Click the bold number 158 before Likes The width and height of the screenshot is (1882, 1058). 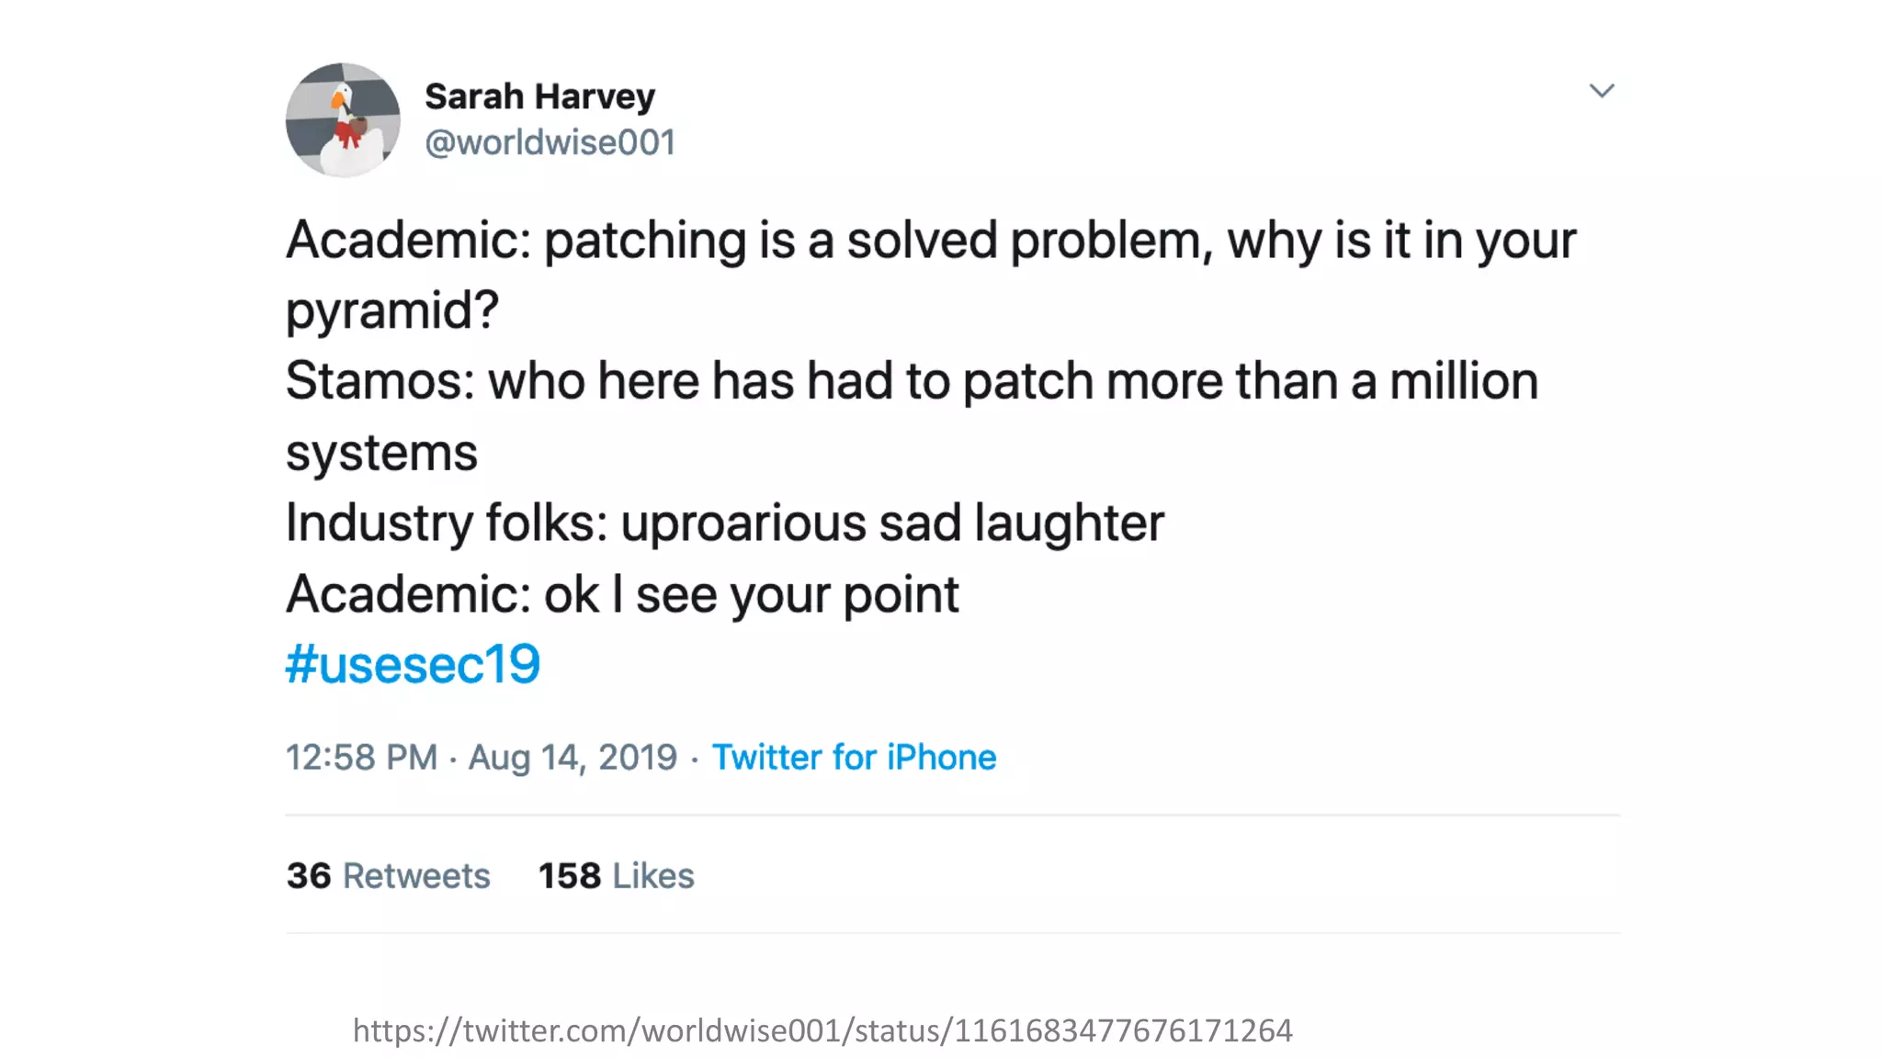pos(570,875)
